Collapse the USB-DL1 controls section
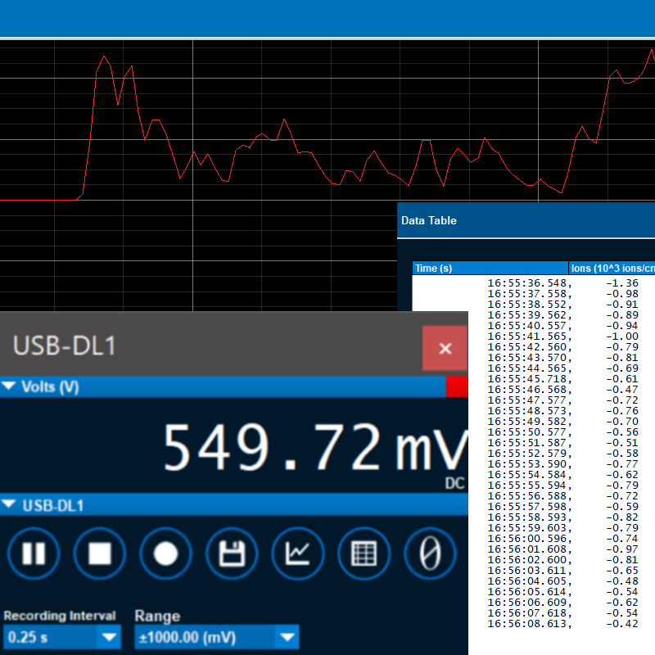This screenshot has width=655, height=655. [x=11, y=506]
